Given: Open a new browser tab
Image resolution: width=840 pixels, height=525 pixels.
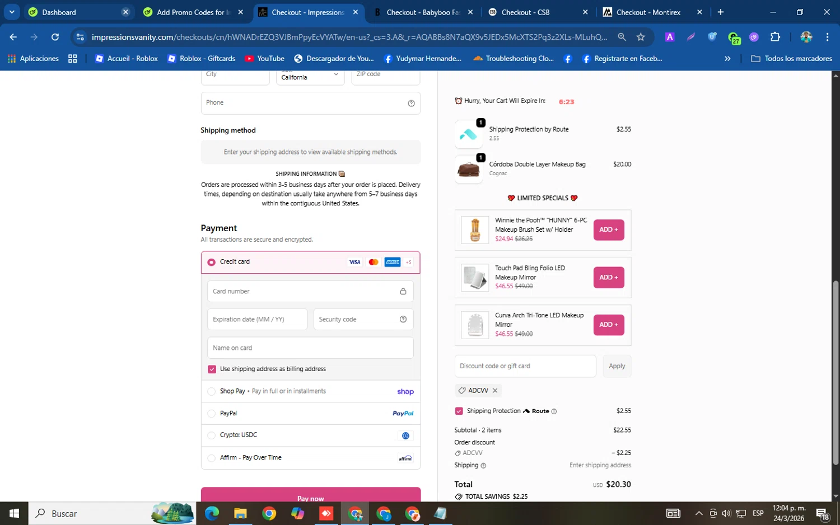Looking at the screenshot, I should click(721, 12).
